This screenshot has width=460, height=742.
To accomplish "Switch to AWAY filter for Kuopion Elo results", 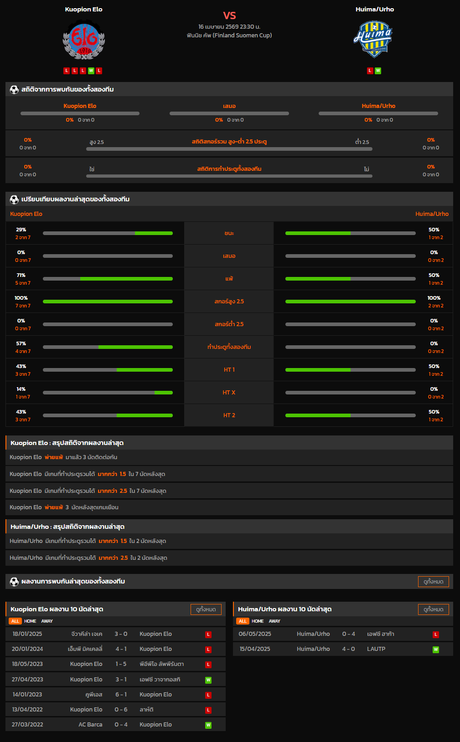I will pos(47,621).
